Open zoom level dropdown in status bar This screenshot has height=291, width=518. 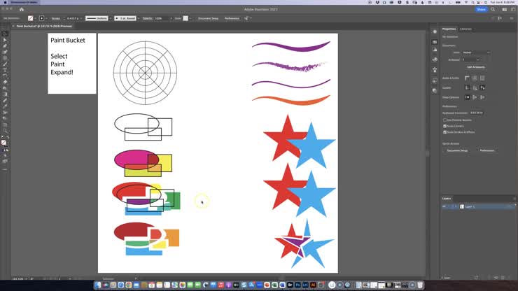click(26, 279)
